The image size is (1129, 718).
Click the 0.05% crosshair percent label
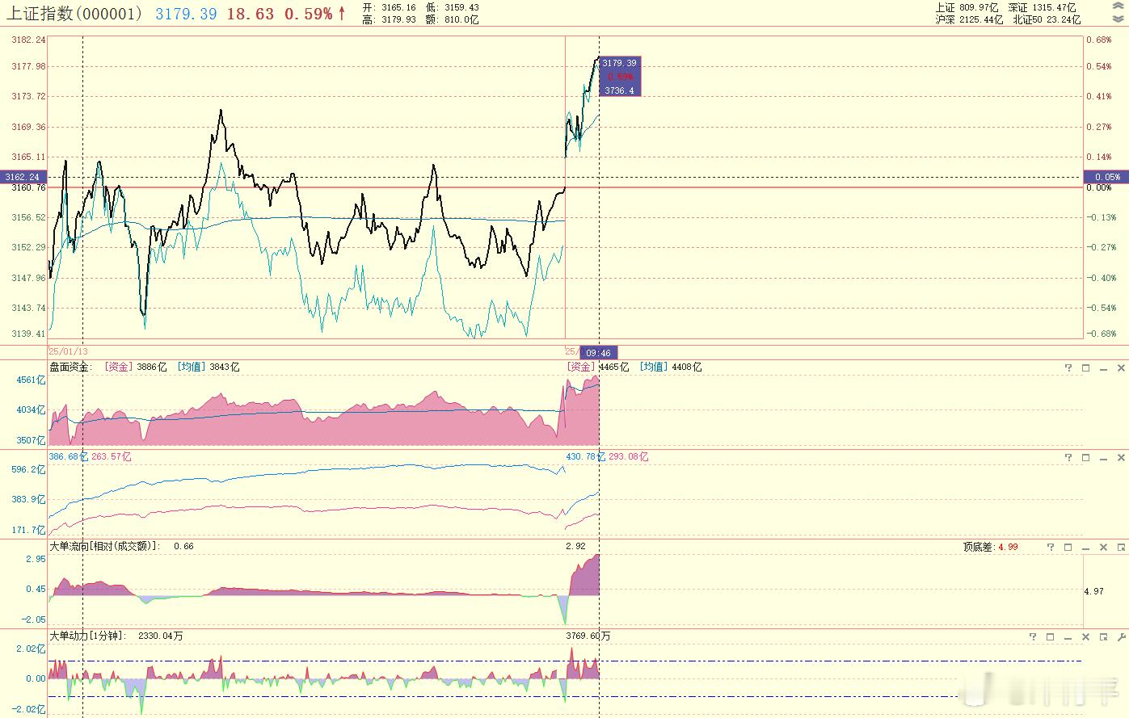[1106, 177]
